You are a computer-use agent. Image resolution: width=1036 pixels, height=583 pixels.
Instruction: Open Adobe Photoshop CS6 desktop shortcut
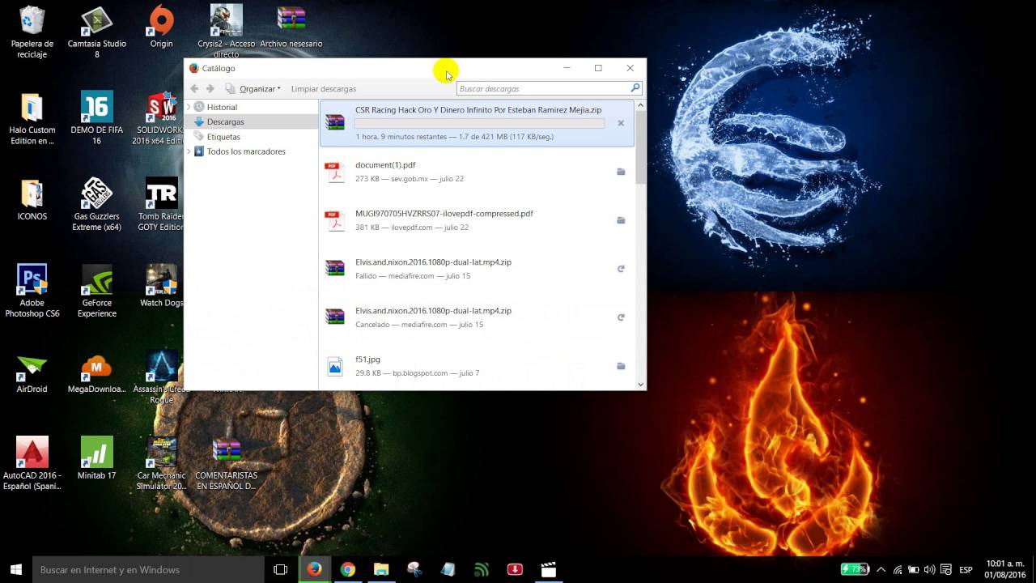(32, 291)
